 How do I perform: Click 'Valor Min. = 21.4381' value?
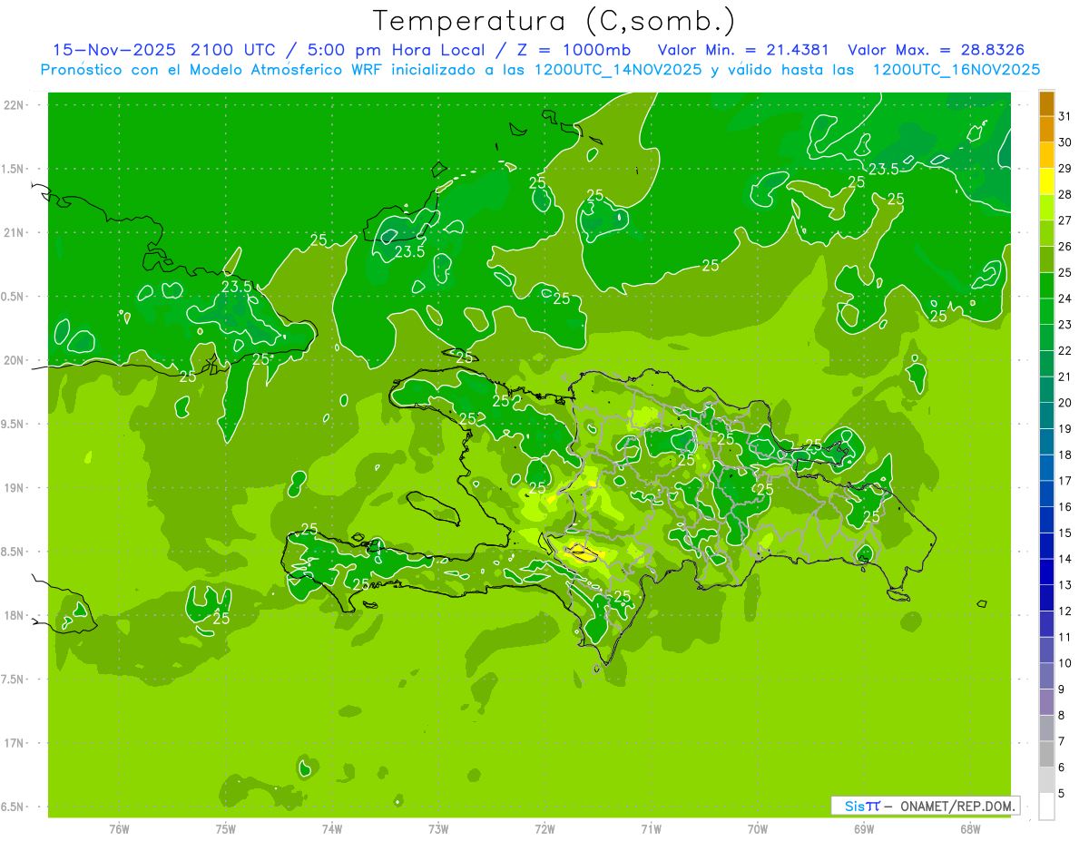[x=743, y=49]
